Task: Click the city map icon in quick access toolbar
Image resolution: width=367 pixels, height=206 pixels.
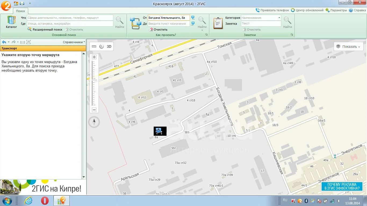Action: (x=16, y=3)
